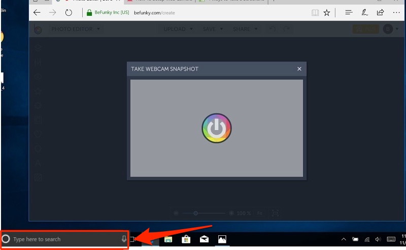Viewport: 406px width, 250px height.
Task: Open the Image Manager layers sidebar icon
Action: [x=38, y=48]
